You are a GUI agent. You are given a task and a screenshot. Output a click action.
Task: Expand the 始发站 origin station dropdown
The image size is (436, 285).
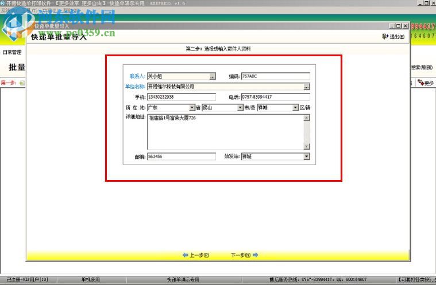(x=306, y=157)
